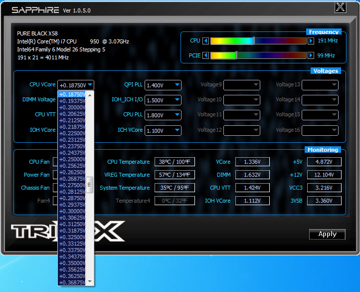Viewport: 360px width, 292px height.
Task: Click the PCIE frequency slider handle
Action: click(236, 55)
